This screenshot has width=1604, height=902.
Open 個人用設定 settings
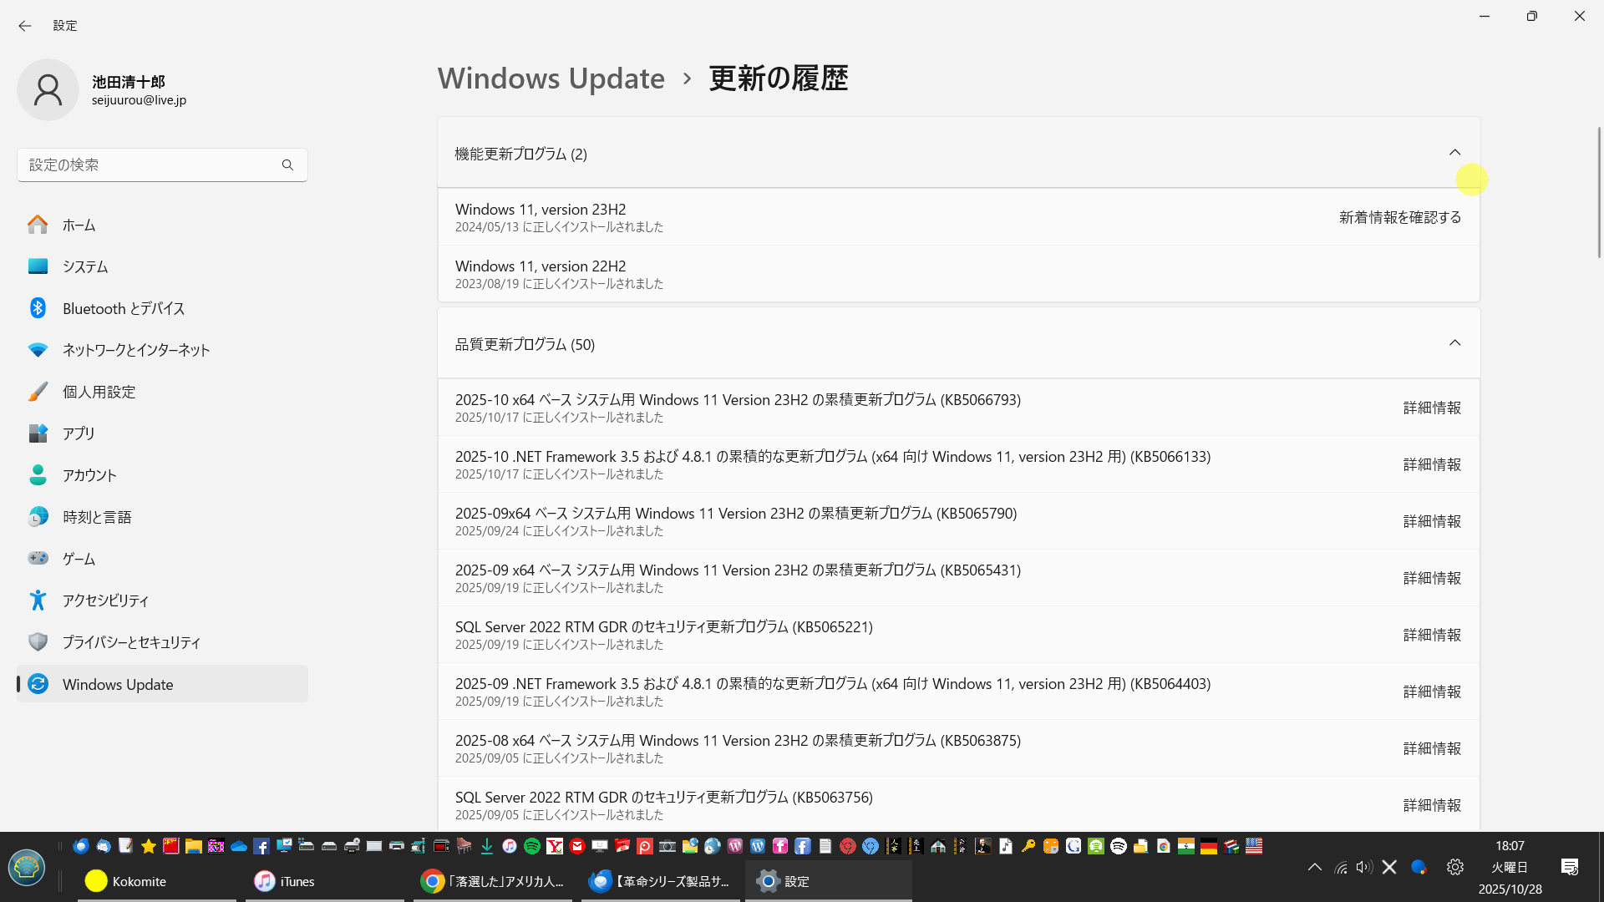point(162,392)
